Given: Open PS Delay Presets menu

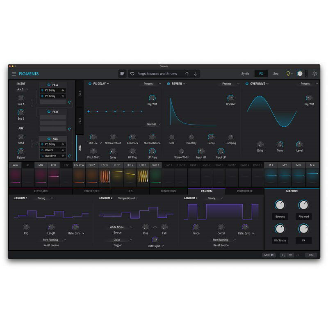Looking at the screenshot, I should (152, 84).
